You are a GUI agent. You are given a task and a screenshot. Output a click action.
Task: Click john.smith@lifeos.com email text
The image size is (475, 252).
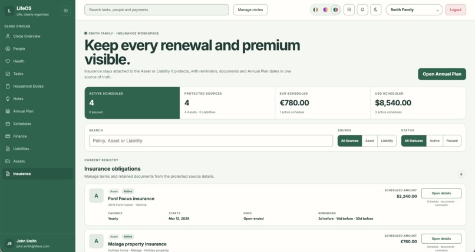tap(33, 247)
